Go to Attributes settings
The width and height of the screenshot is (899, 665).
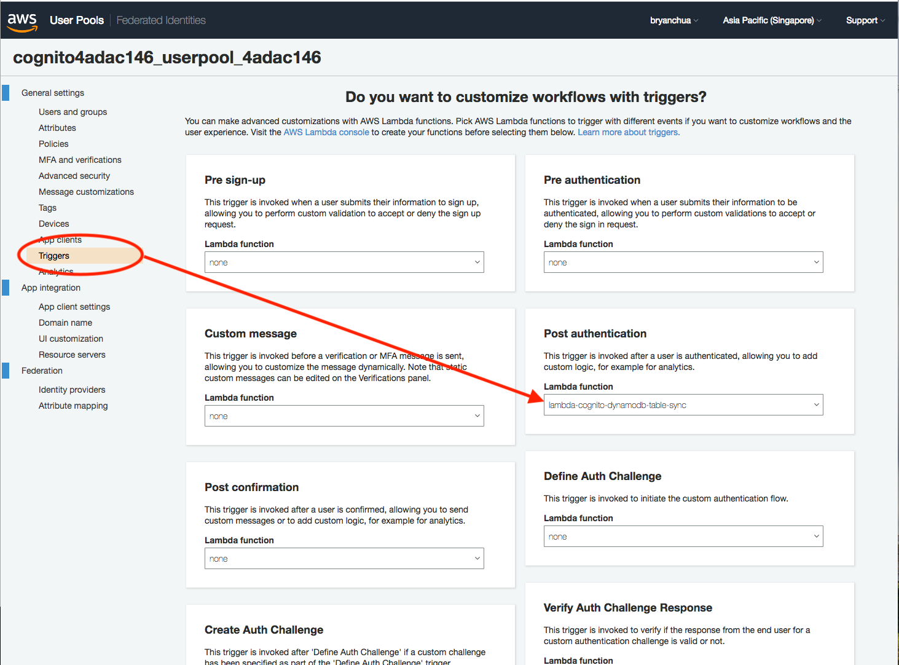pos(57,128)
